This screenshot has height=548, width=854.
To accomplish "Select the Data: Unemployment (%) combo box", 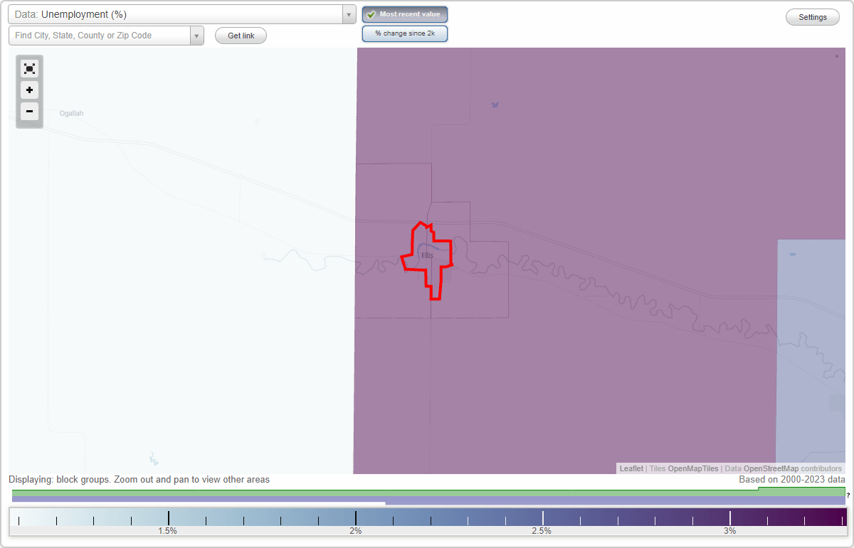I will [182, 14].
